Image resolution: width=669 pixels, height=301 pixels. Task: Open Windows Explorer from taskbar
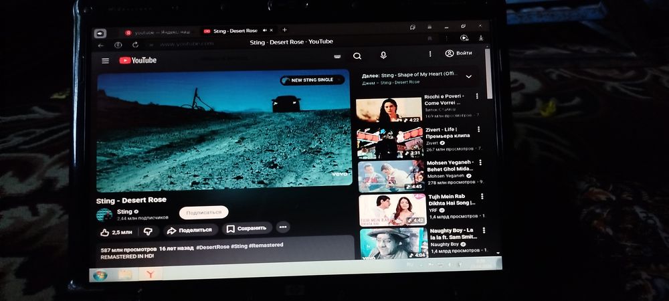[x=125, y=274]
